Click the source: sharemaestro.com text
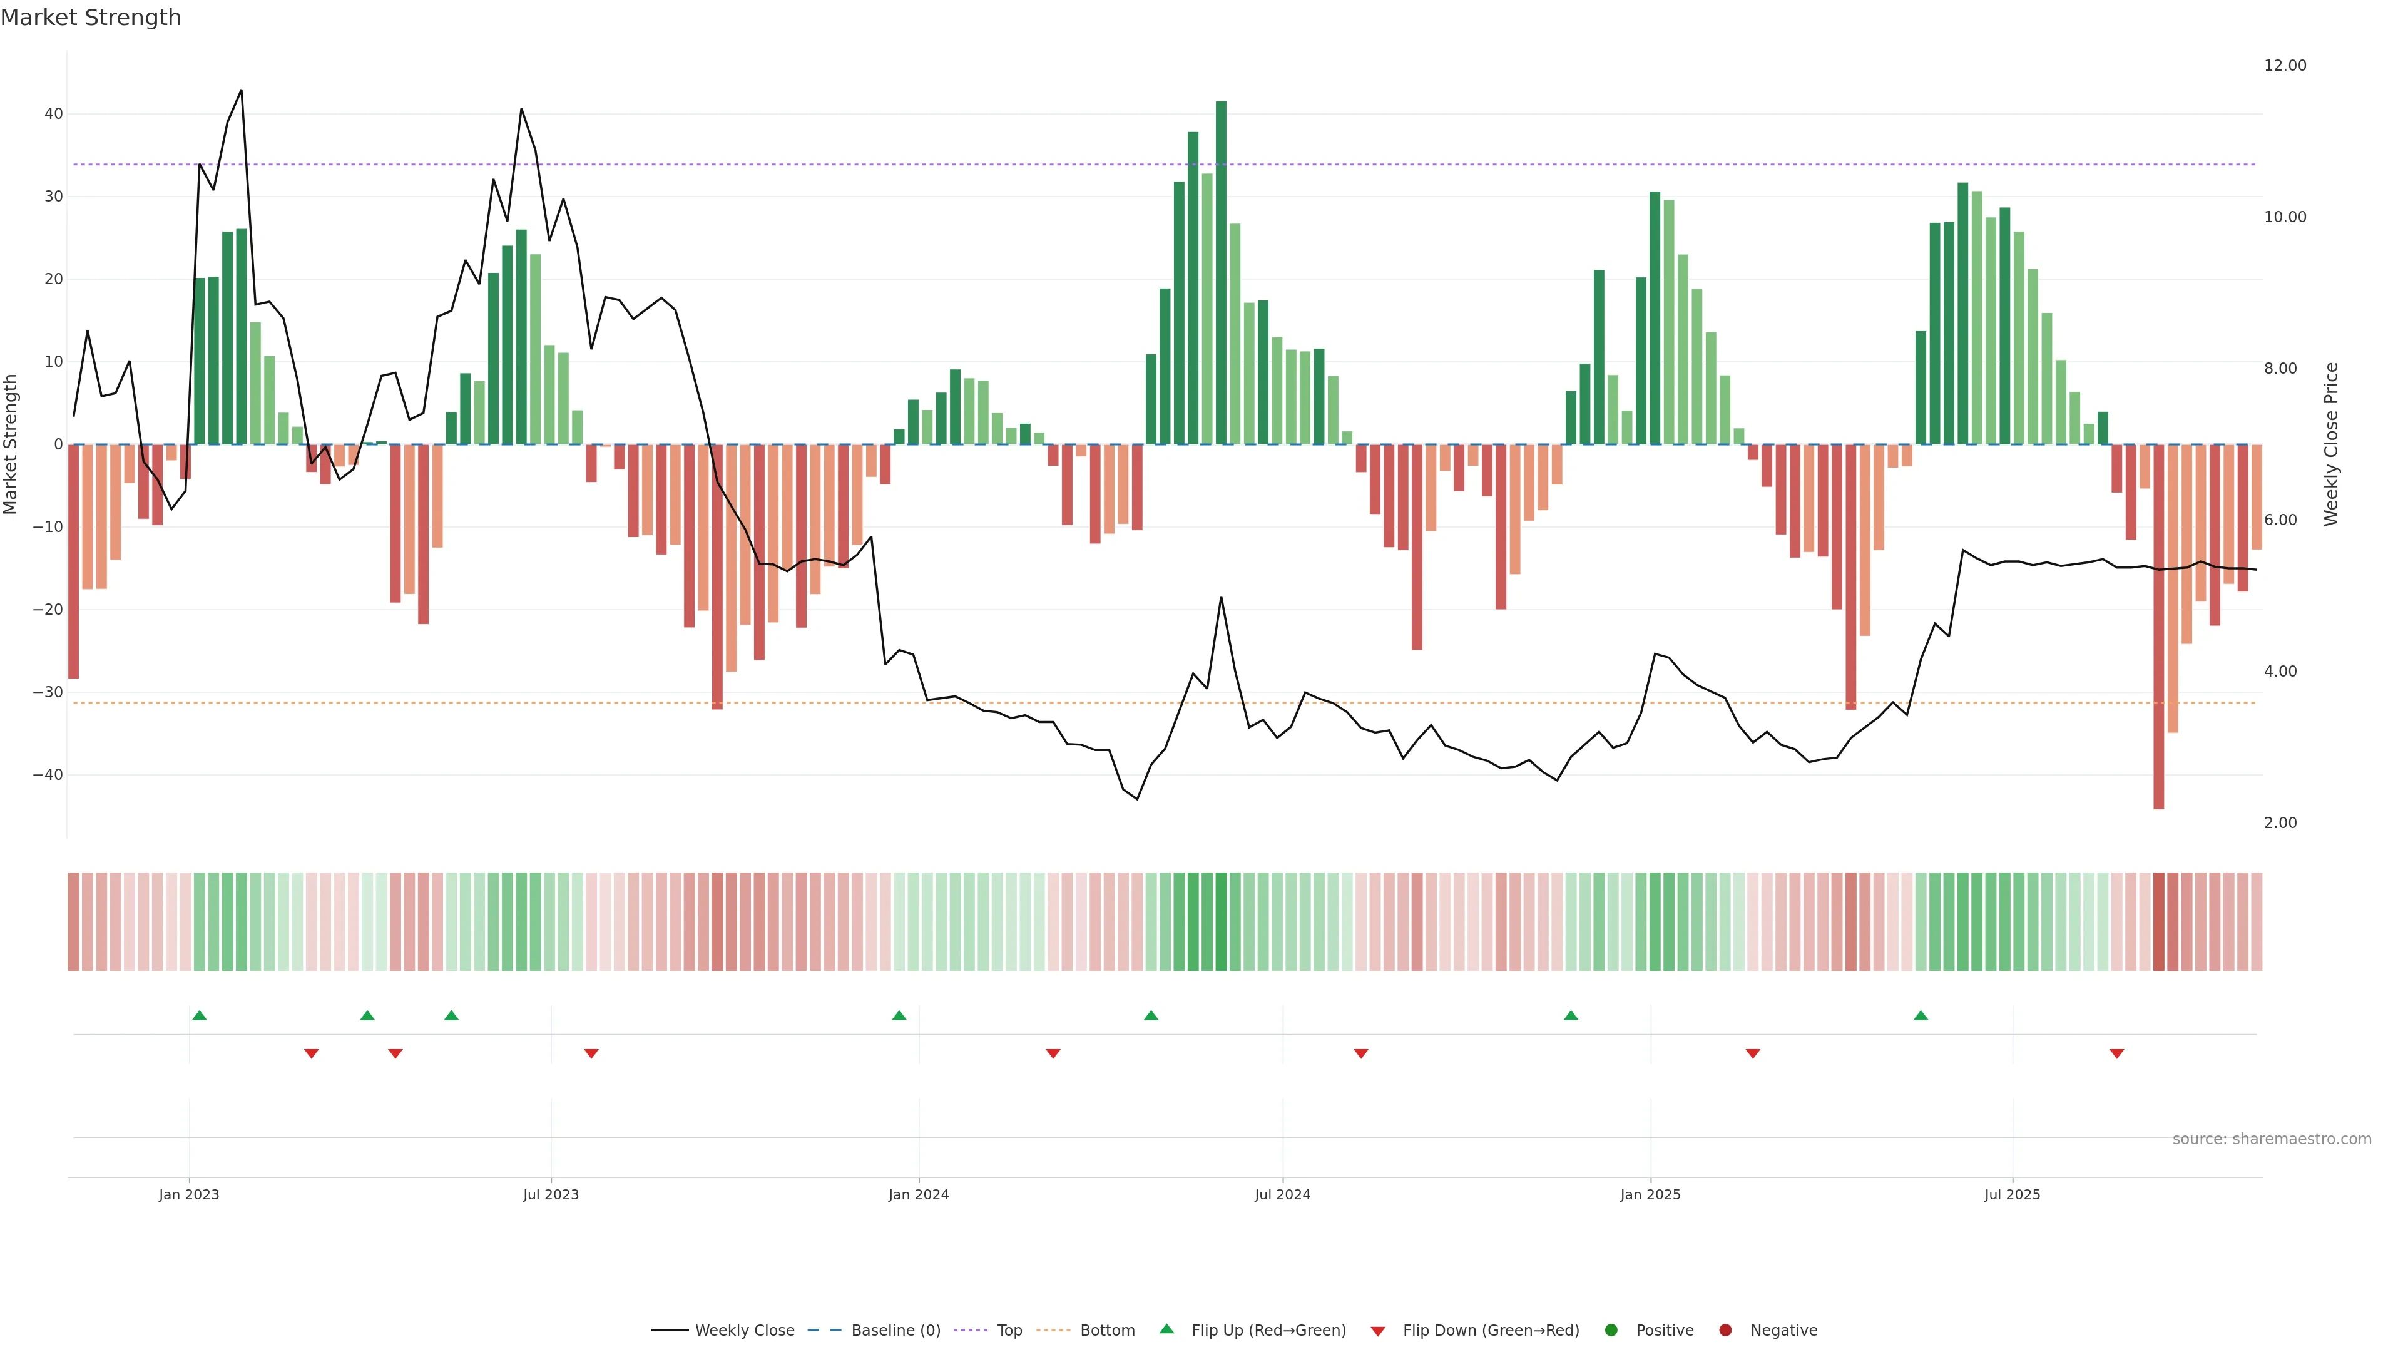The height and width of the screenshot is (1352, 2403). (x=2272, y=1139)
